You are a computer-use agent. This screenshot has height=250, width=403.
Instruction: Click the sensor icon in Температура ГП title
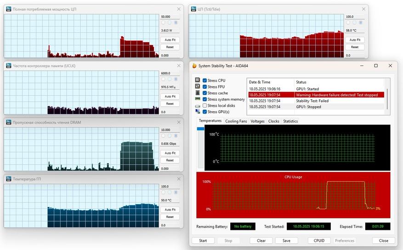coord(8,179)
